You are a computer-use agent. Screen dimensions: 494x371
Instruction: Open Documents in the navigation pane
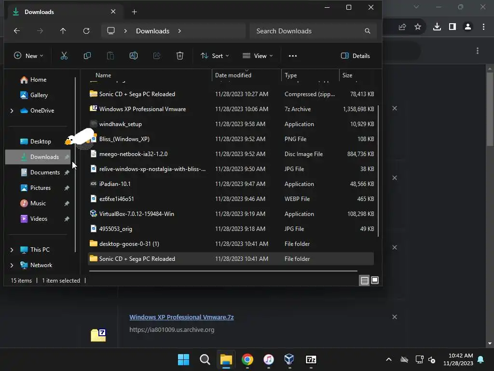(40, 172)
